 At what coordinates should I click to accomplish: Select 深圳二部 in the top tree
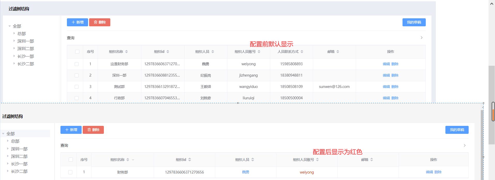coord(26,48)
